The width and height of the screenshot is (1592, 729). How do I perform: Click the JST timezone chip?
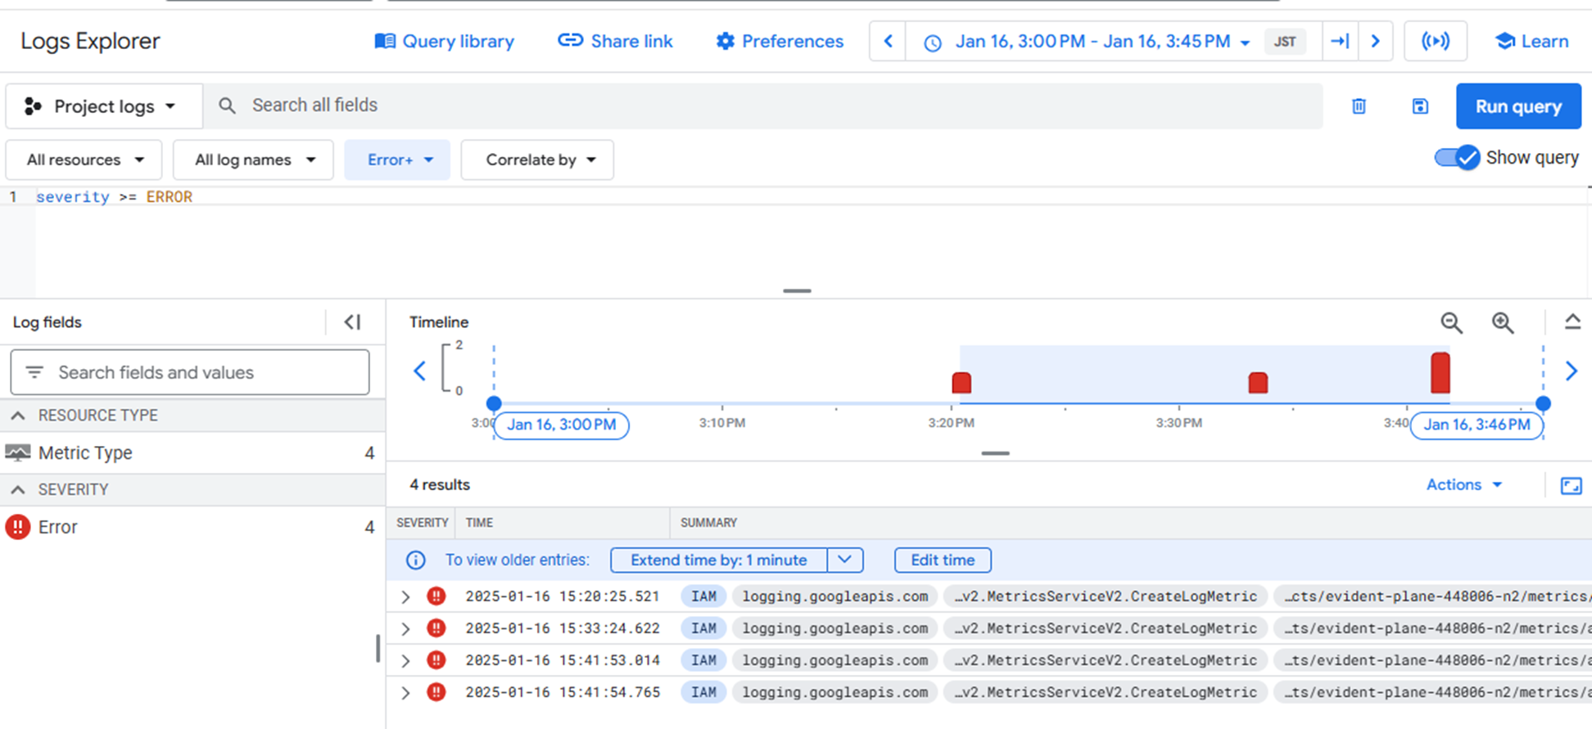(x=1284, y=42)
